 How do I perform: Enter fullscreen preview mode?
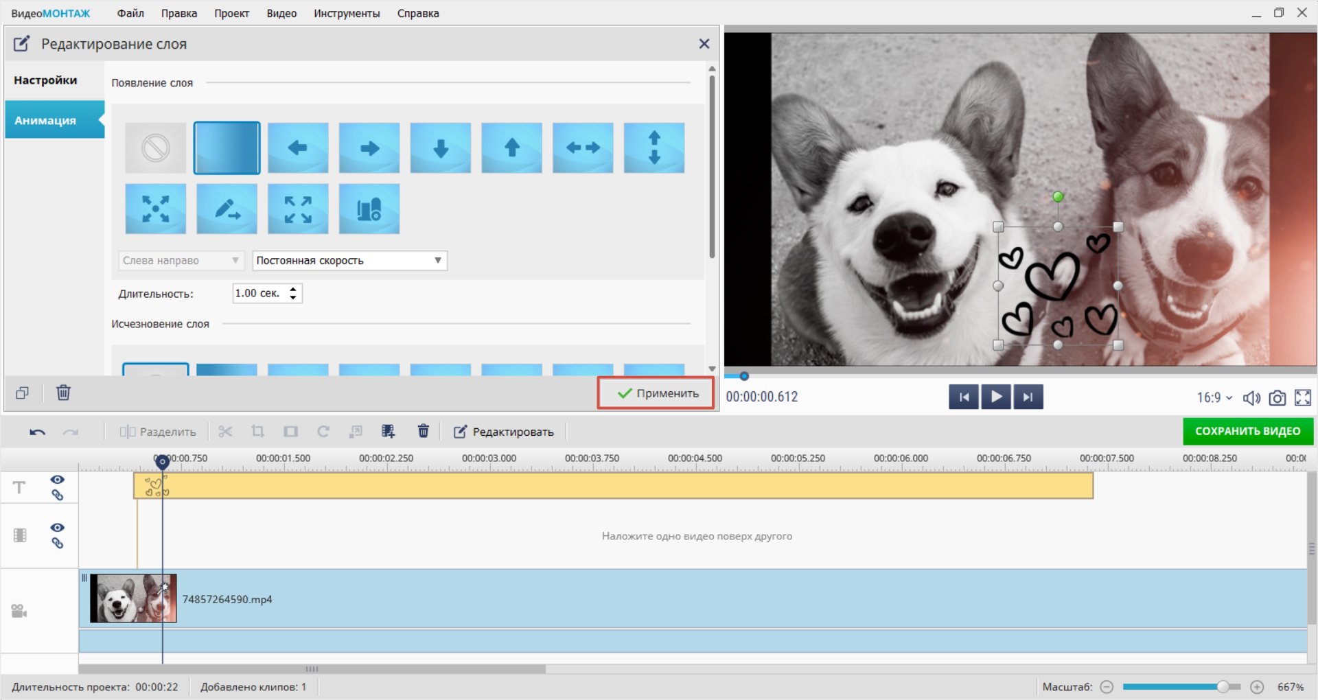pos(1302,397)
